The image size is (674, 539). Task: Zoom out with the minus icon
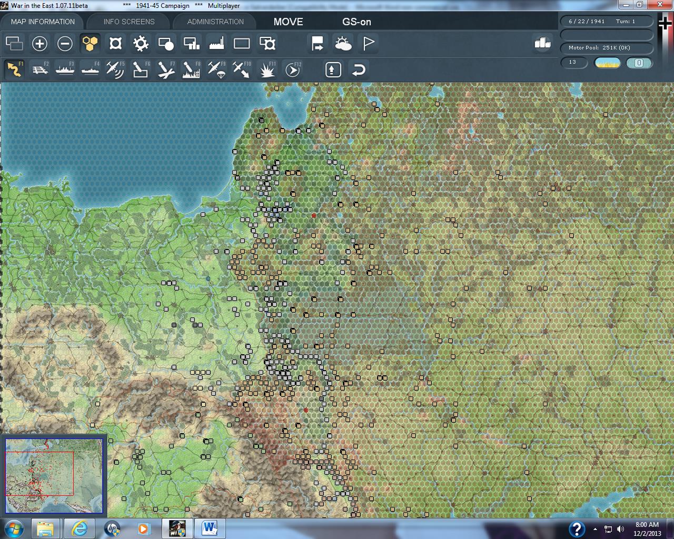65,43
